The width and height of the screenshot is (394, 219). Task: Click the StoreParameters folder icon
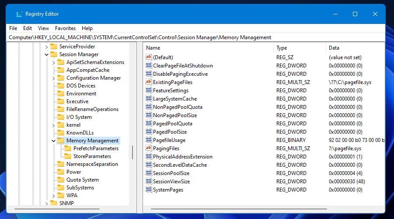pos(68,156)
